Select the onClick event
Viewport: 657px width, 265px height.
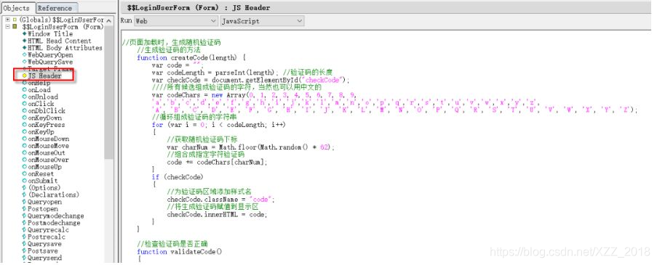(x=41, y=104)
